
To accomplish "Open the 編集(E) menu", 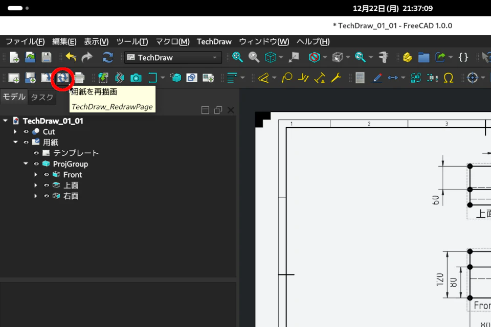I will pos(64,41).
